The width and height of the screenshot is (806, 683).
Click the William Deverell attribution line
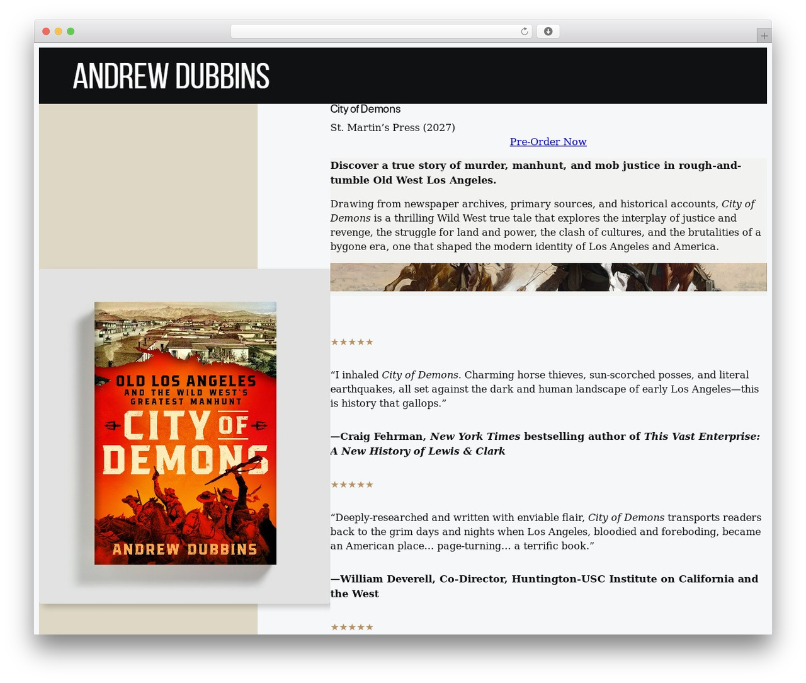[x=544, y=586]
